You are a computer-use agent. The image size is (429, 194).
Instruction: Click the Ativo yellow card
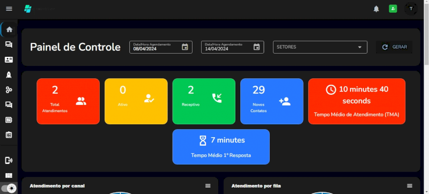[x=136, y=101]
